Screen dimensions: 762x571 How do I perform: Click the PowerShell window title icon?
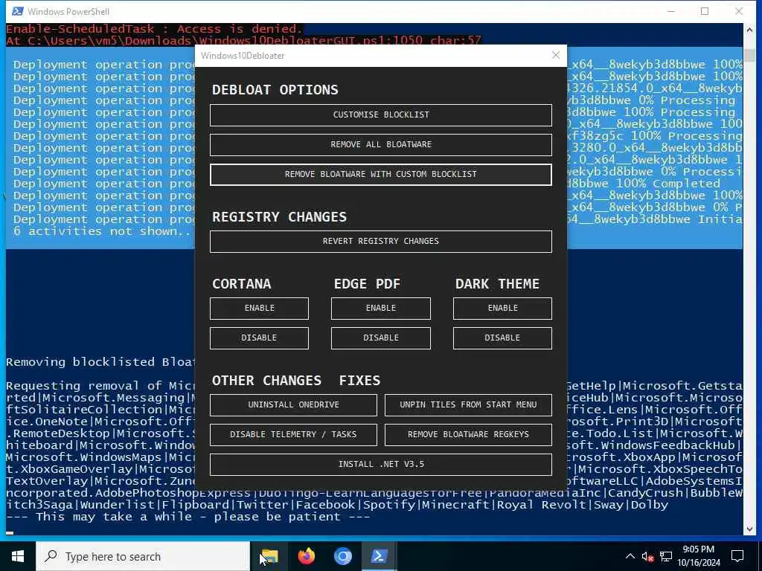click(x=18, y=11)
